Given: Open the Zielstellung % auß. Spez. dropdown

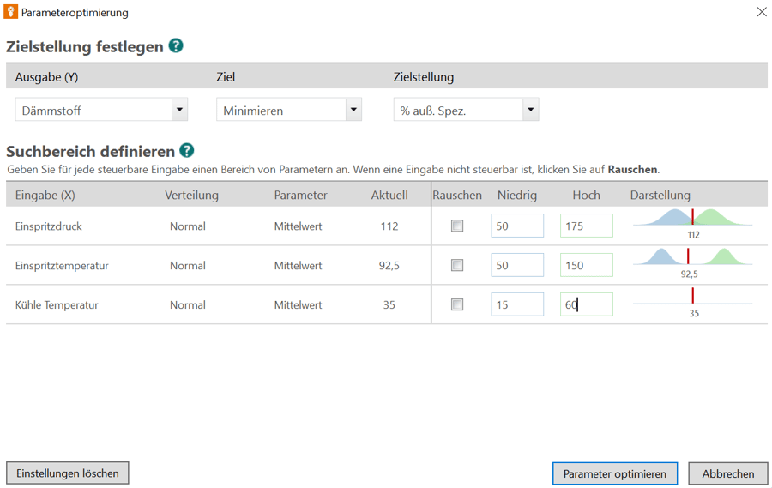Looking at the screenshot, I should 530,110.
